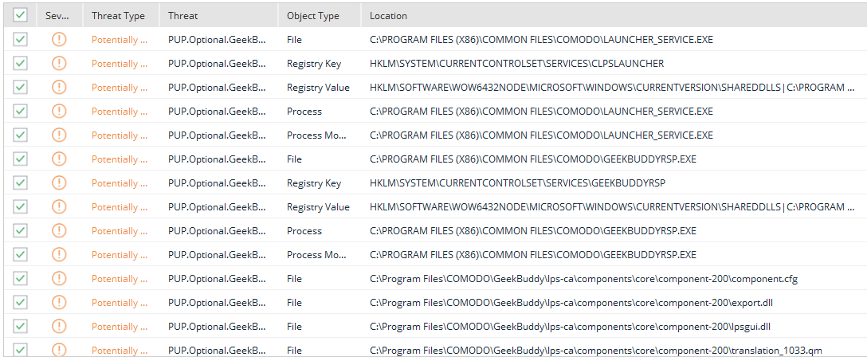The height and width of the screenshot is (357, 867).
Task: Click severity icon in the component.cfg row
Action: tap(59, 279)
